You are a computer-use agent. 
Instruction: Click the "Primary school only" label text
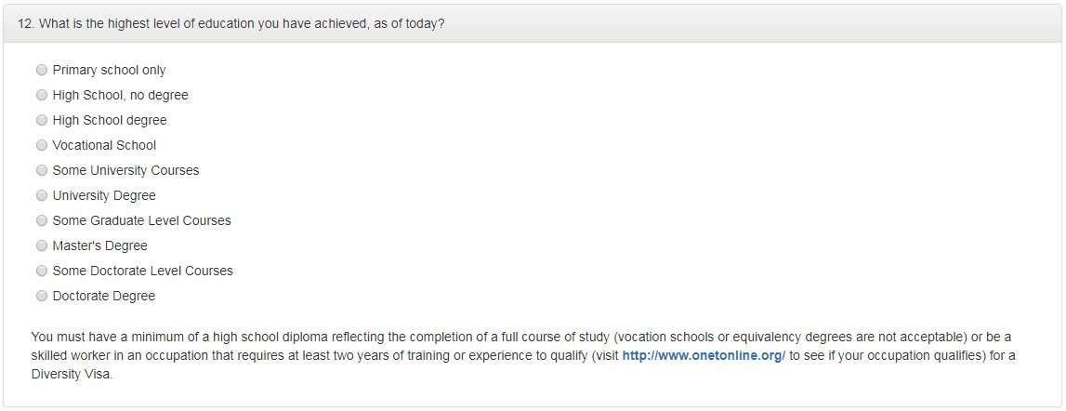(x=110, y=70)
